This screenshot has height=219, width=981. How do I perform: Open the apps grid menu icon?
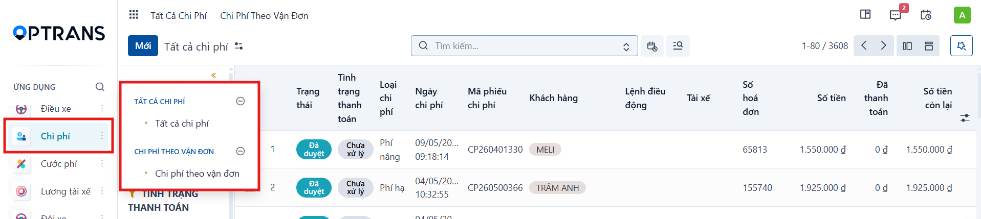click(134, 15)
